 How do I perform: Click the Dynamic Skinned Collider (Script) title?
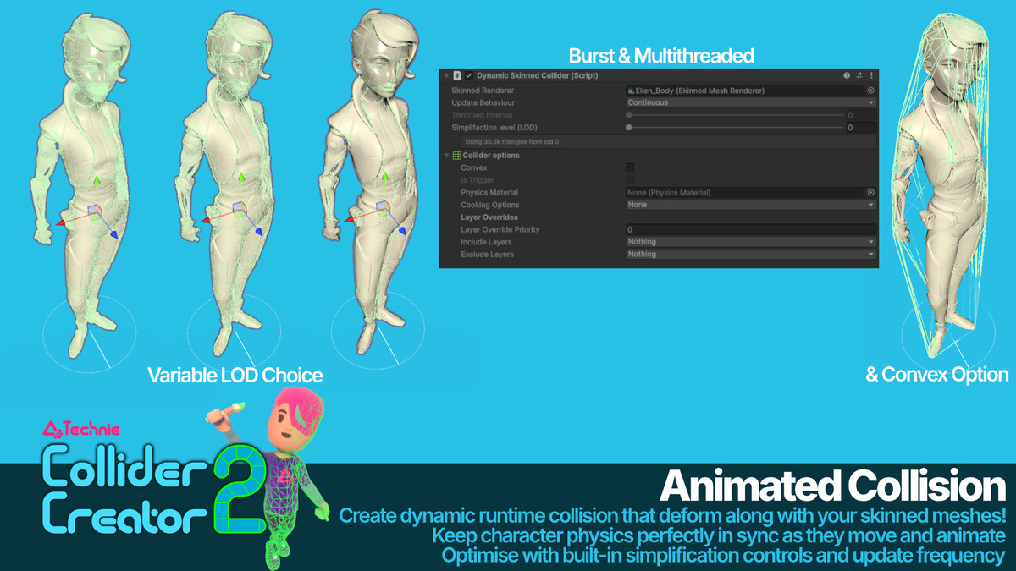[538, 75]
